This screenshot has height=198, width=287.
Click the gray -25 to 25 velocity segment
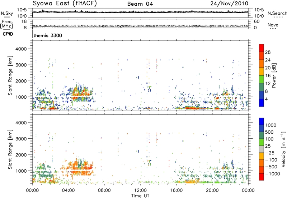262,149
